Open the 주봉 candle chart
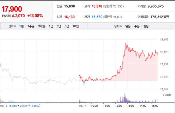 point(137,26)
